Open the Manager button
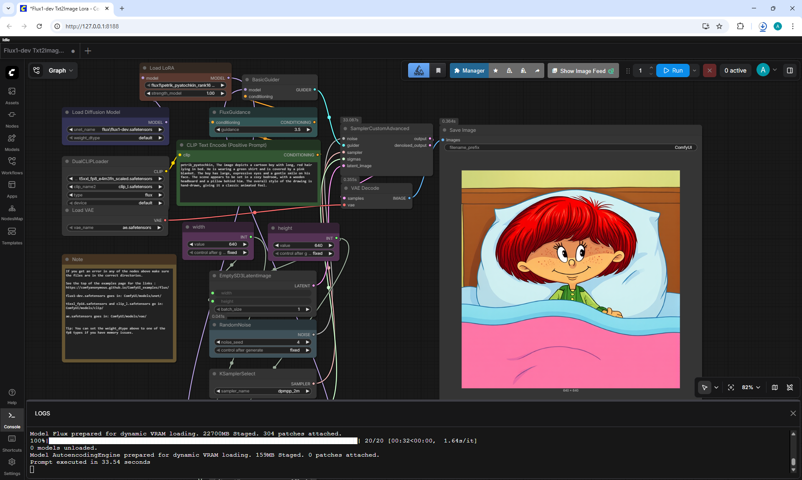 coord(469,70)
